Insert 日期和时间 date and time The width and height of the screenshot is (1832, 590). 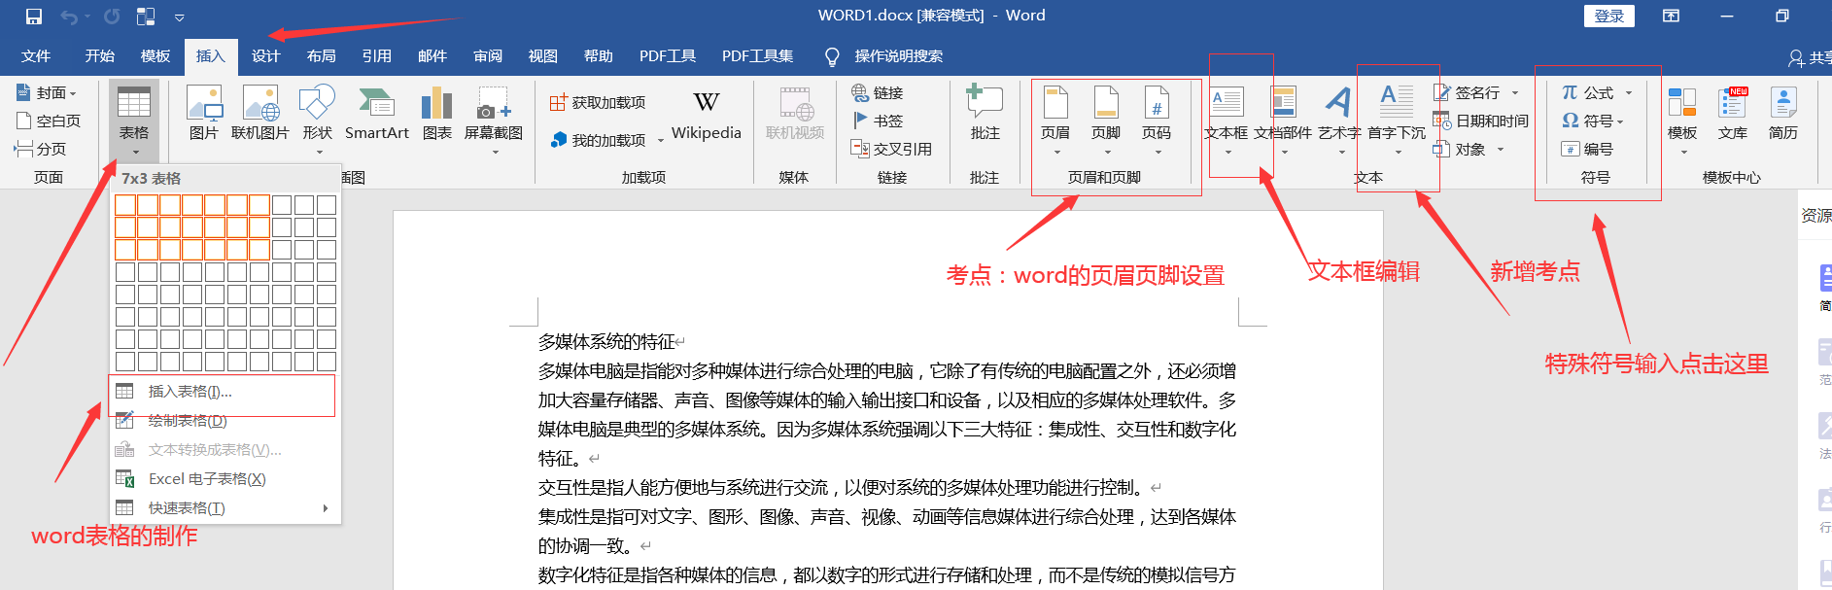[x=1481, y=121]
